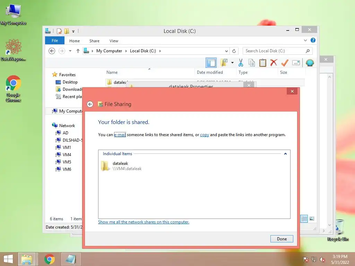Screen dimensions: 355x266
Task: Click the Explorer forward arrow
Action: click(62, 51)
